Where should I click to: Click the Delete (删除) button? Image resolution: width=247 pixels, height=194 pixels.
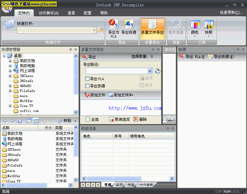point(140,119)
